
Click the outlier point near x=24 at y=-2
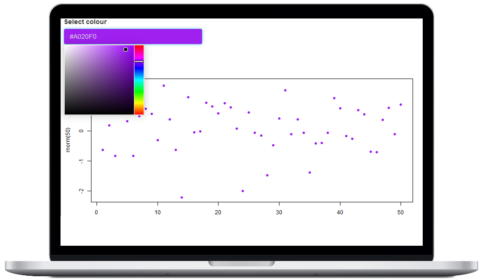tap(243, 190)
